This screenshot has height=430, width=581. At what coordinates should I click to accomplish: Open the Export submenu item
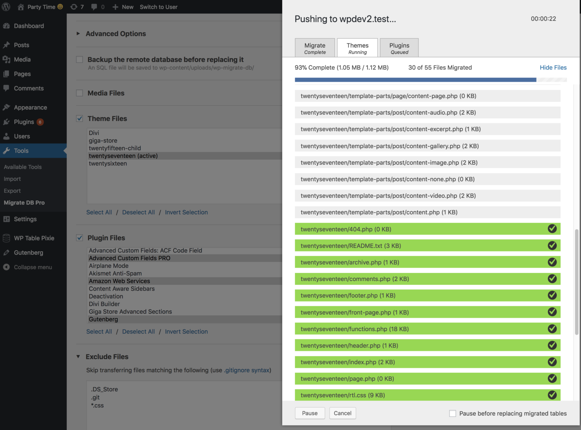[12, 191]
